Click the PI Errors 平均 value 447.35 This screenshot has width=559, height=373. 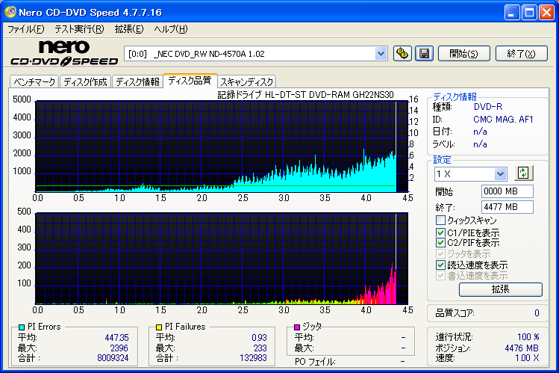click(x=116, y=338)
